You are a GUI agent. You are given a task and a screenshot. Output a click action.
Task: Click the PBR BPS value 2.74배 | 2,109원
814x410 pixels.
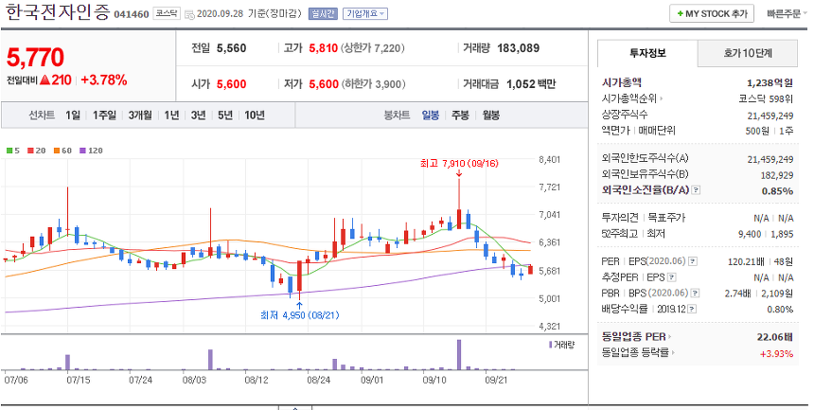point(759,294)
